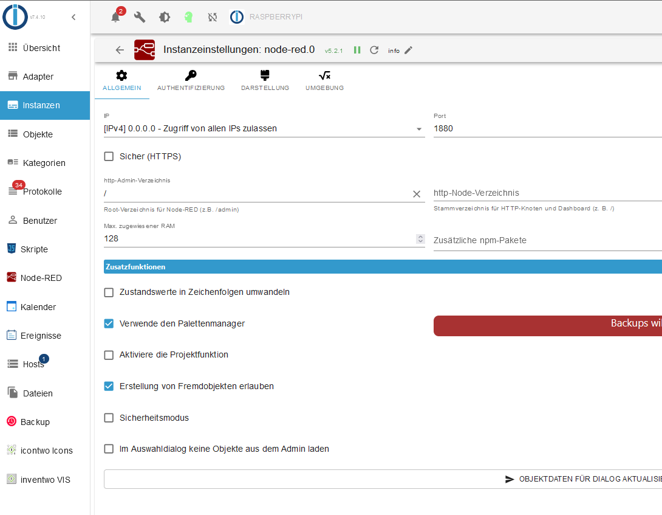This screenshot has width=662, height=515.
Task: Click the ioBroker host logo next to RASPBERRYPI
Action: pos(236,17)
